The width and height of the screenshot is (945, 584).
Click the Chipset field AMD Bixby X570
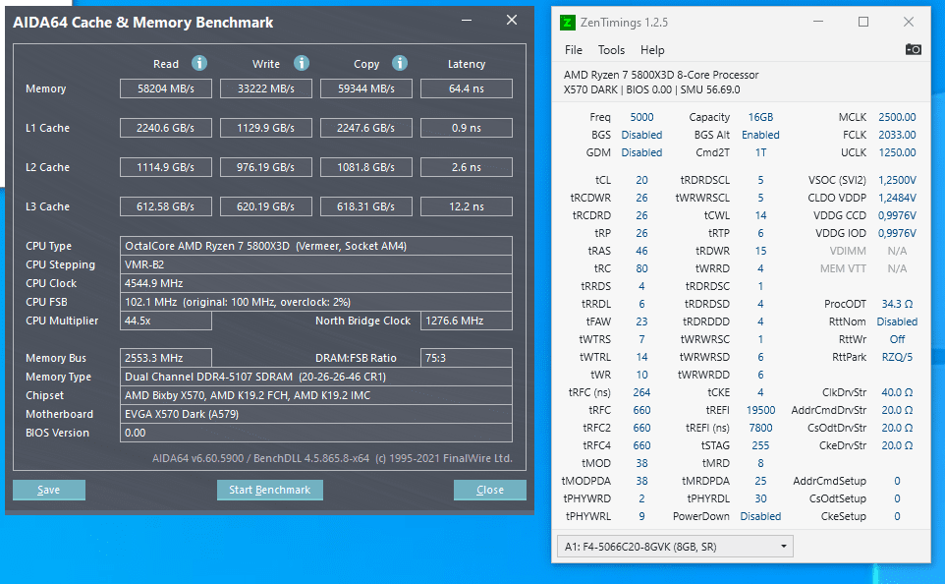tap(315, 395)
